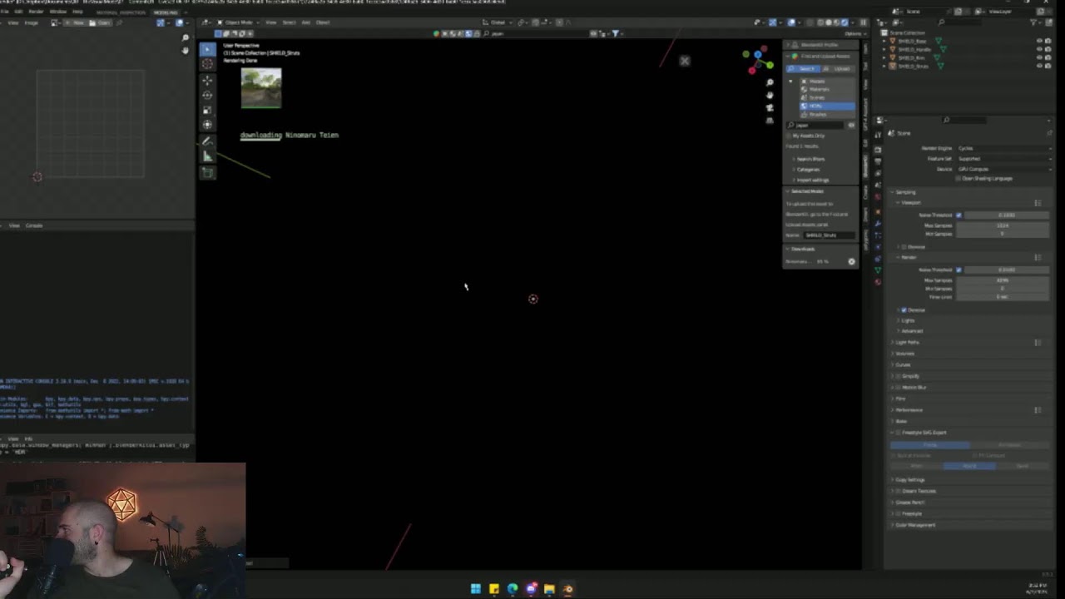
Task: Expand the Light Paths panel
Action: (906, 342)
